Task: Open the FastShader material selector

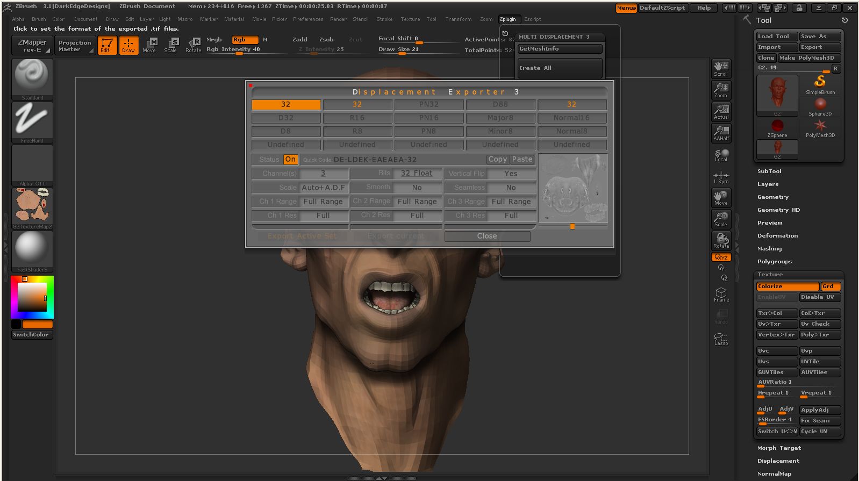Action: click(32, 252)
